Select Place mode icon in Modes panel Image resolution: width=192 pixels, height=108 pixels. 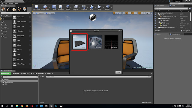(x=3, y=9)
